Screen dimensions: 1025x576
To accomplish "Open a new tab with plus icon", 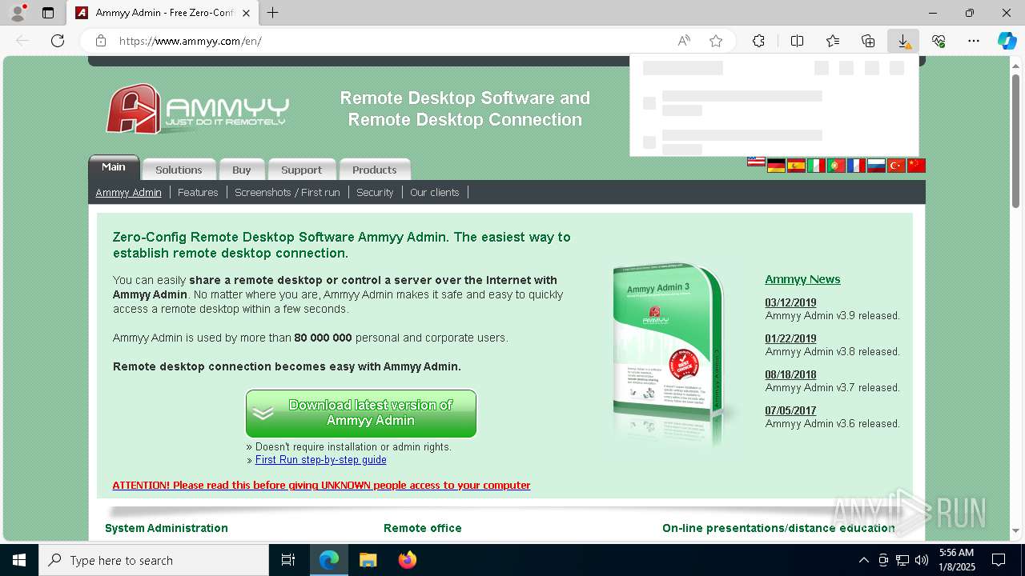I will tap(273, 13).
